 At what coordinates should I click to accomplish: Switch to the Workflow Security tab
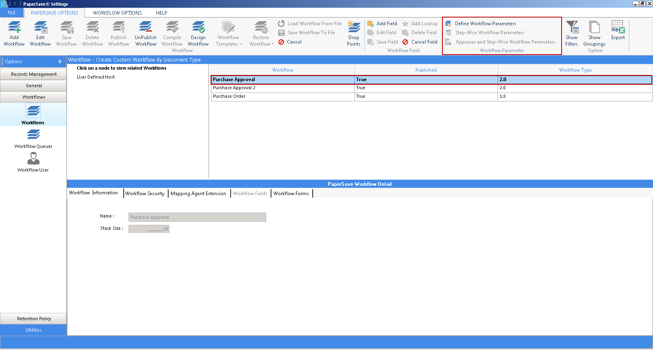coord(145,194)
